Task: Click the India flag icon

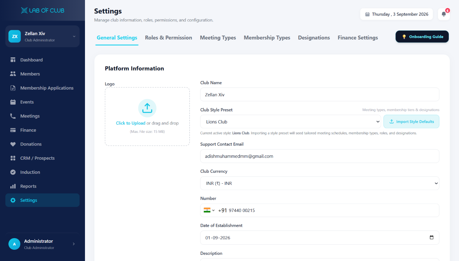Action: click(207, 210)
